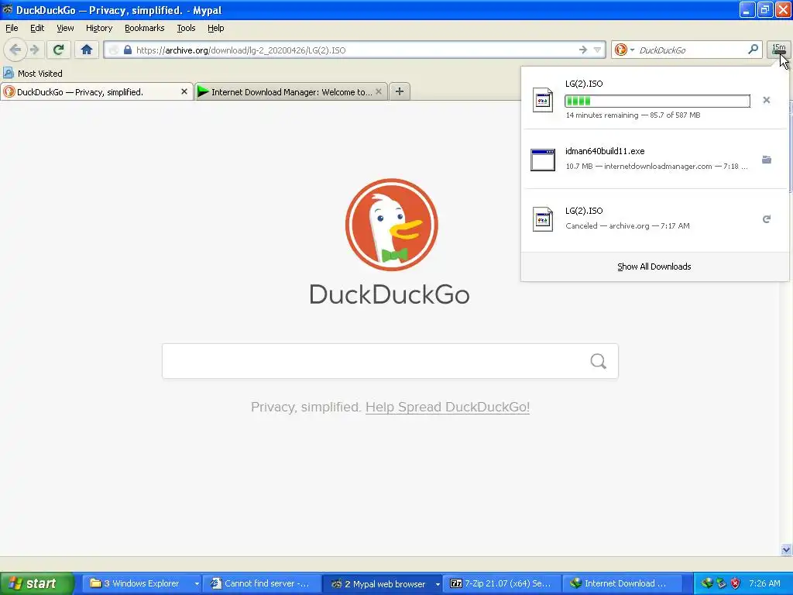793x595 pixels.
Task: Click the canceled LG(2).ISO file icon
Action: tap(543, 219)
